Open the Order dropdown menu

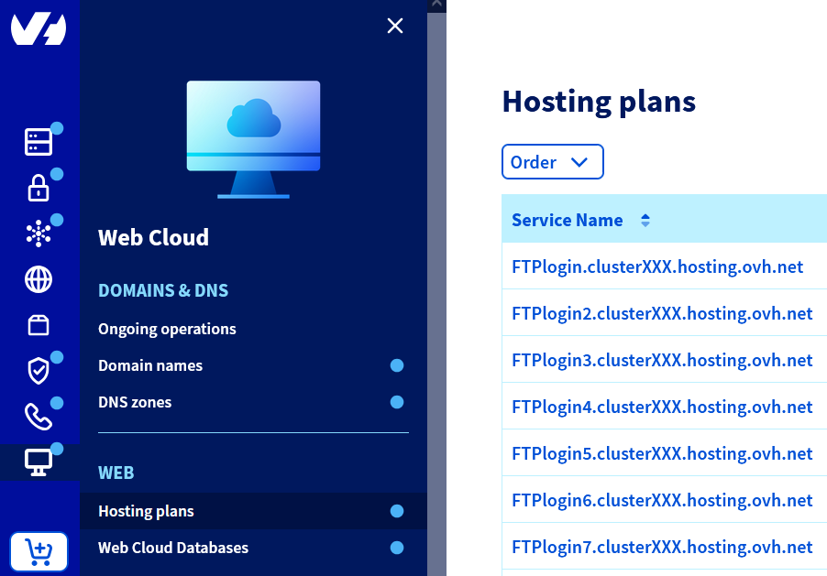tap(552, 161)
